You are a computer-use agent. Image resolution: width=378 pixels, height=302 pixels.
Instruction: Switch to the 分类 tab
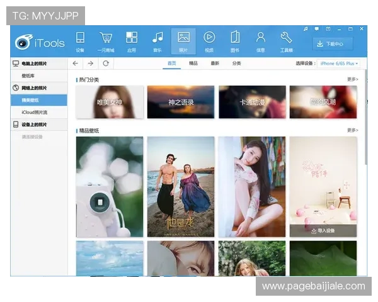click(x=236, y=64)
